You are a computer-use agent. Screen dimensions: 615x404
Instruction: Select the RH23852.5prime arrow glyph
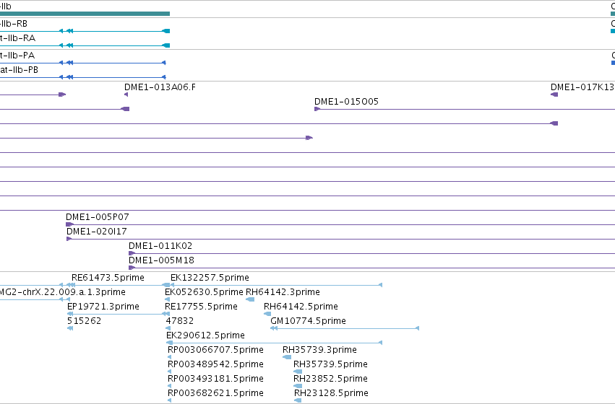(x=298, y=386)
